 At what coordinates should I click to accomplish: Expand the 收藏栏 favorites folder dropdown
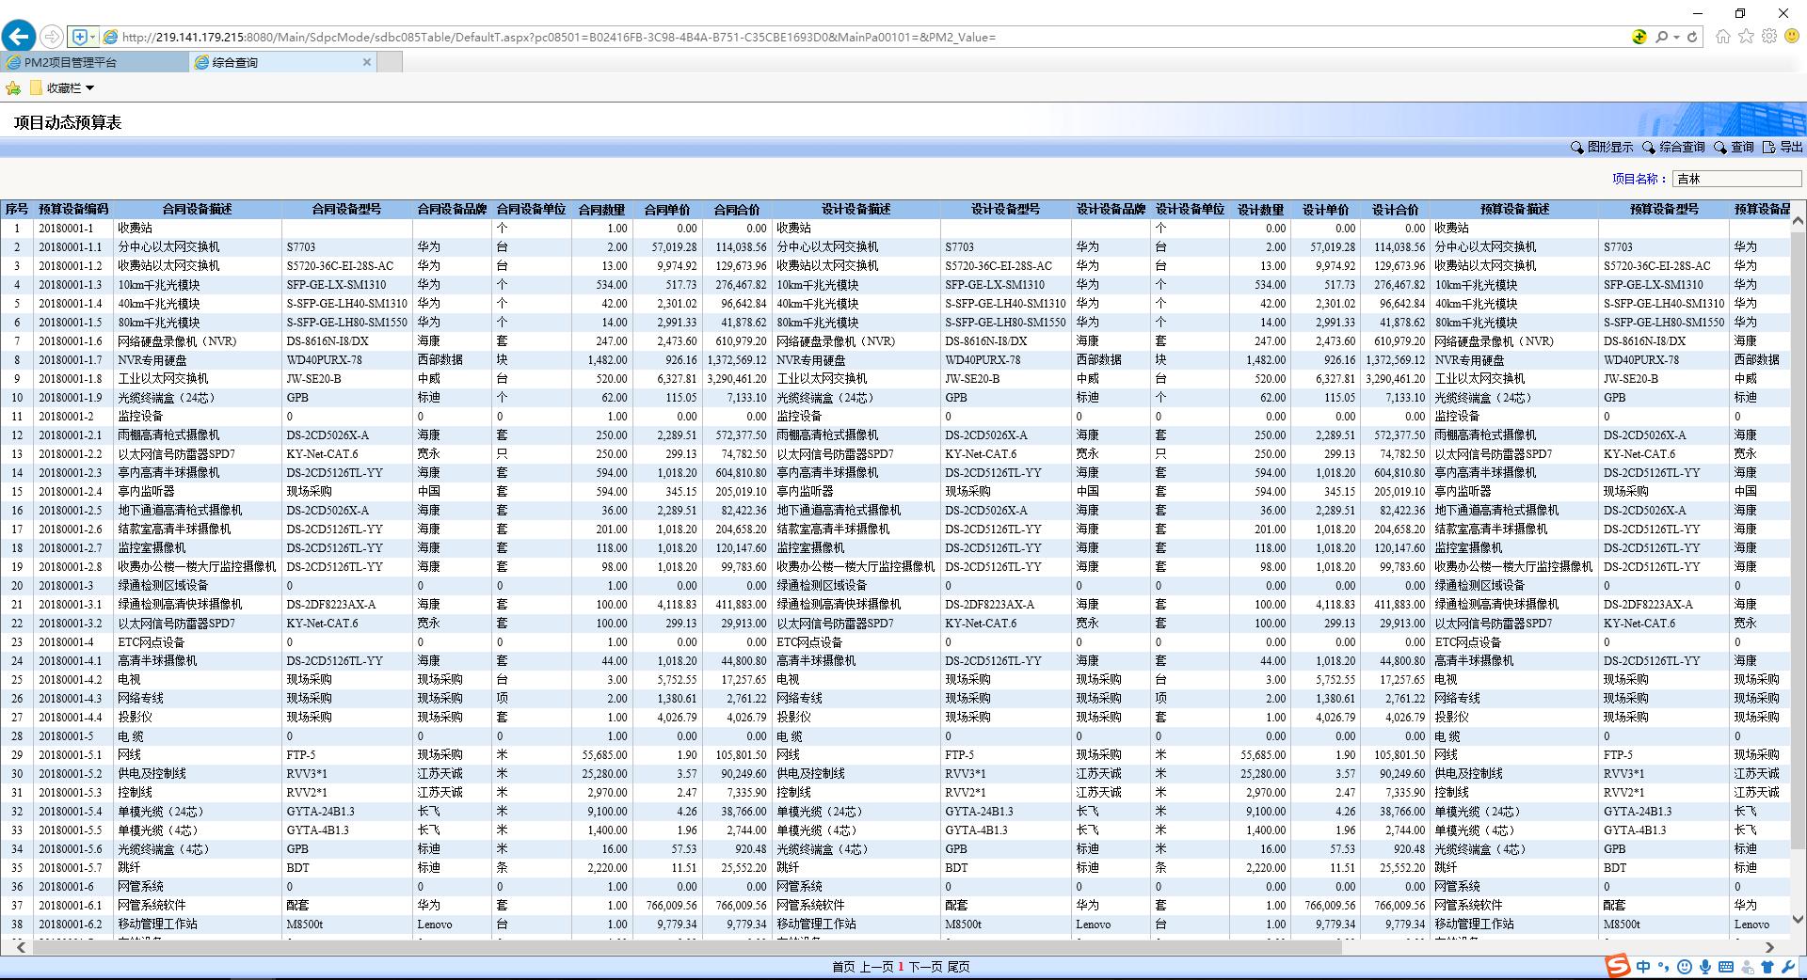point(90,88)
